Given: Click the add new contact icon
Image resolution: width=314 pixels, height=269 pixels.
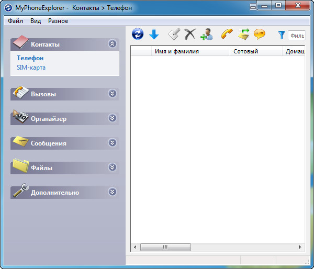Looking at the screenshot, I should 207,35.
